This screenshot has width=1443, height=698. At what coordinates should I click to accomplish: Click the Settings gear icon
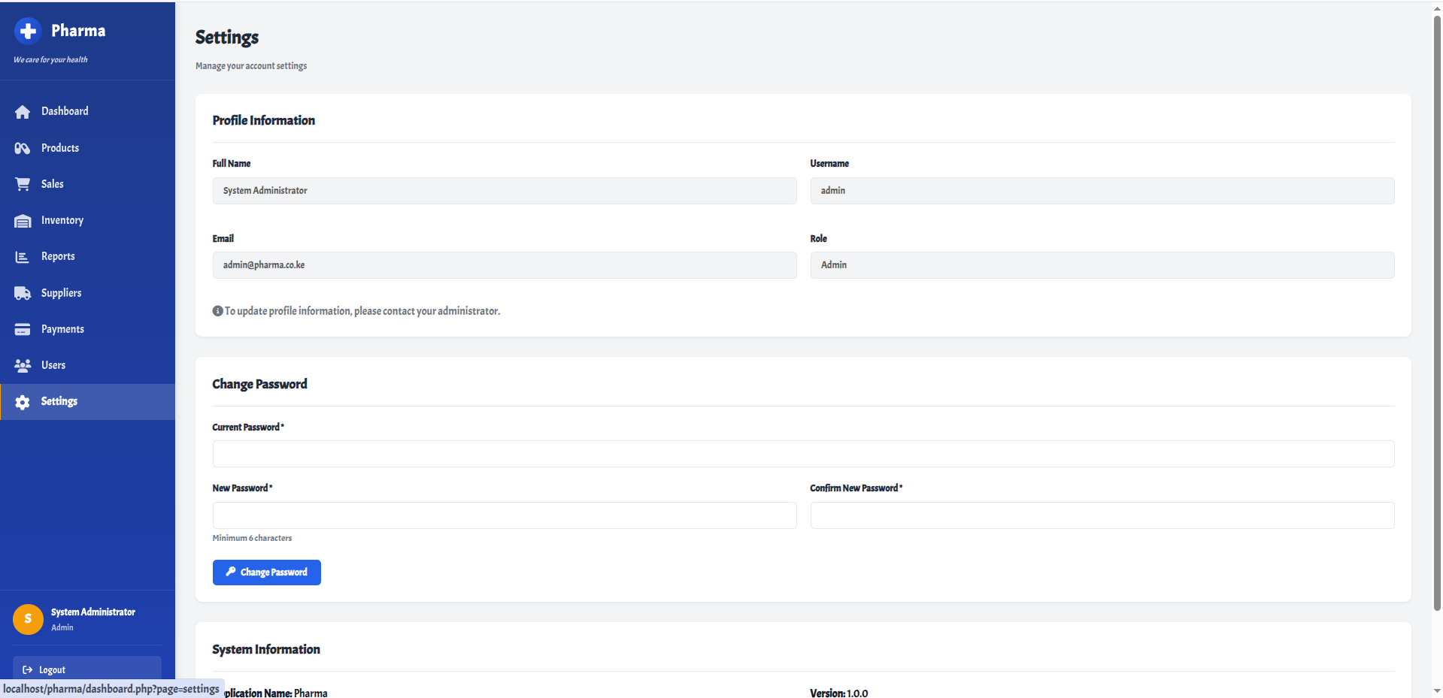23,401
